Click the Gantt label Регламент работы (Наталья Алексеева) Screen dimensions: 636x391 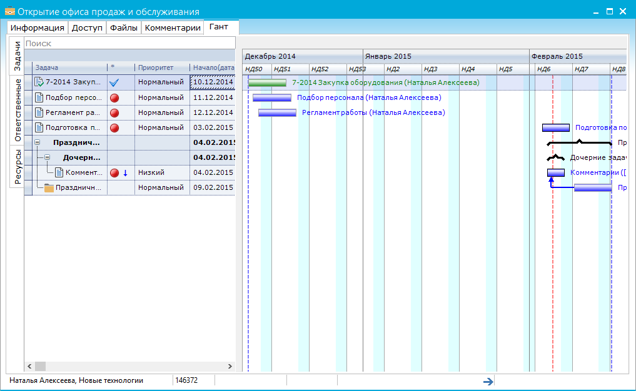(x=373, y=112)
